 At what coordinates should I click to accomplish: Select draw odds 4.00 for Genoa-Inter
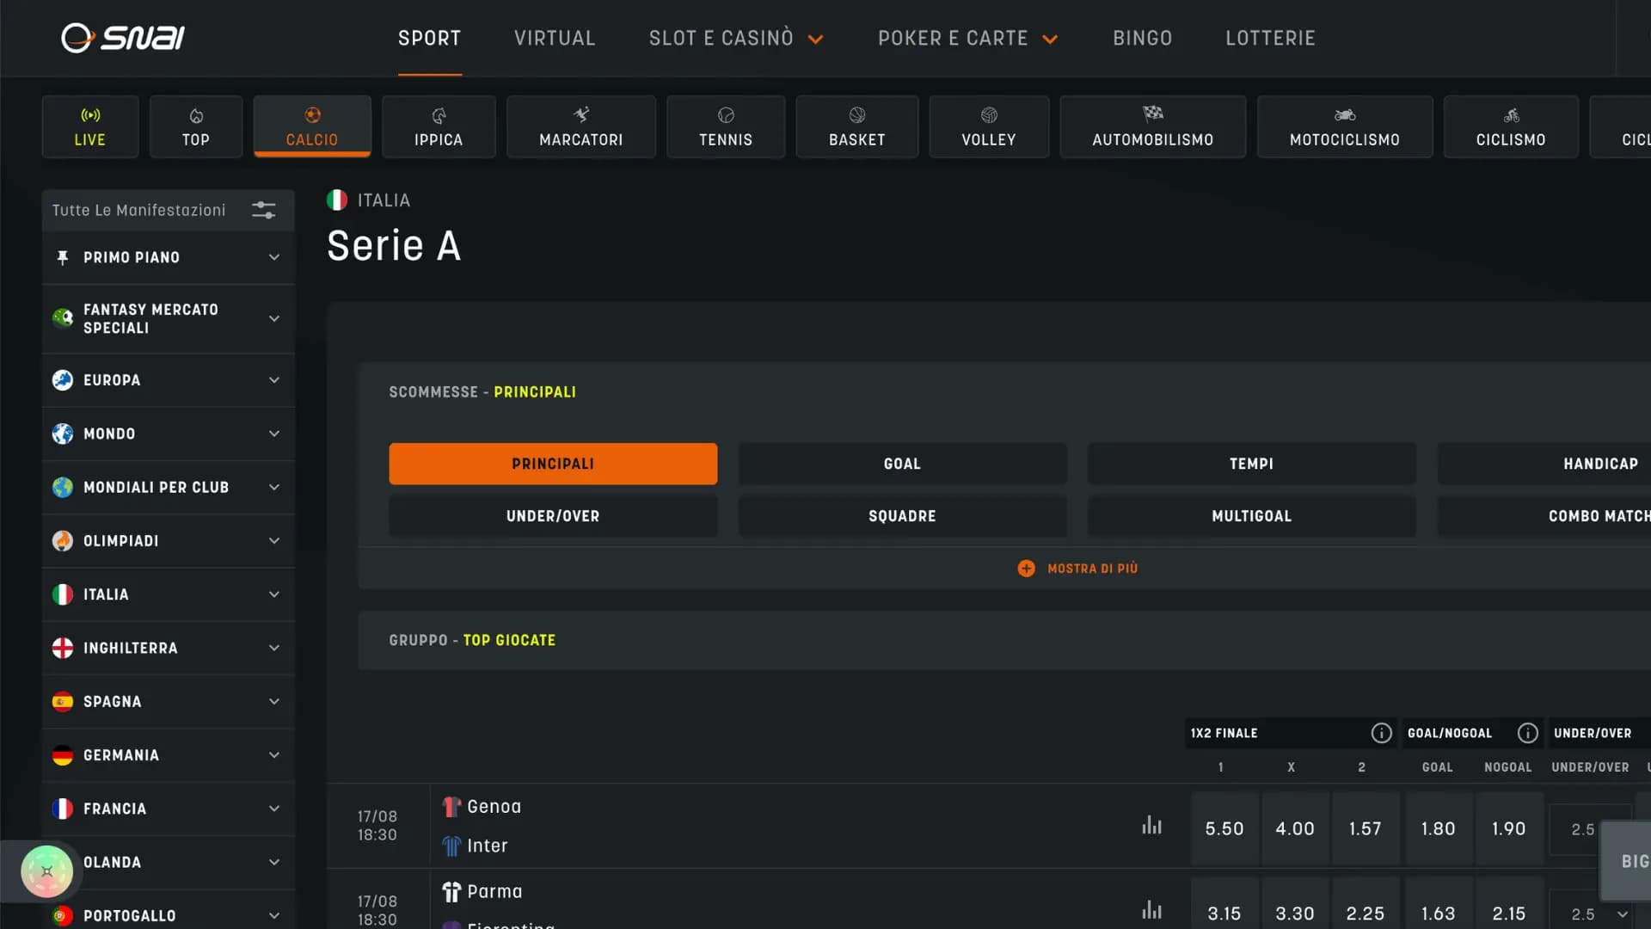click(x=1294, y=828)
